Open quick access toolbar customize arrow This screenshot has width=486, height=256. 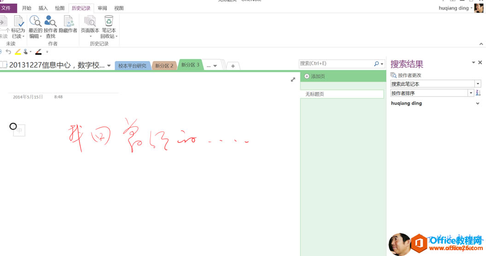click(47, 51)
